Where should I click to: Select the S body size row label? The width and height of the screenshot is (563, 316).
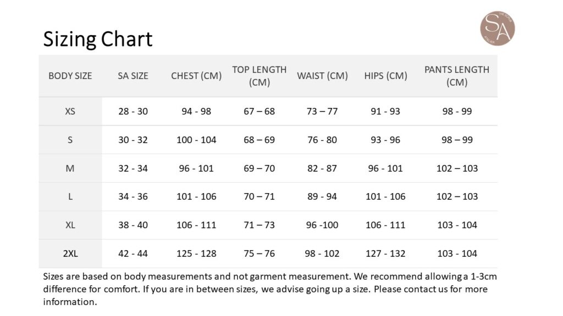(x=70, y=140)
